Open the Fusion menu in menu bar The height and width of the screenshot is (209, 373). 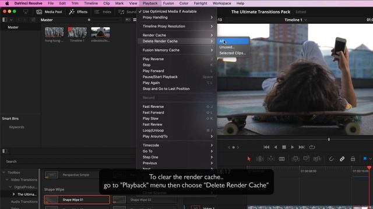pos(168,3)
